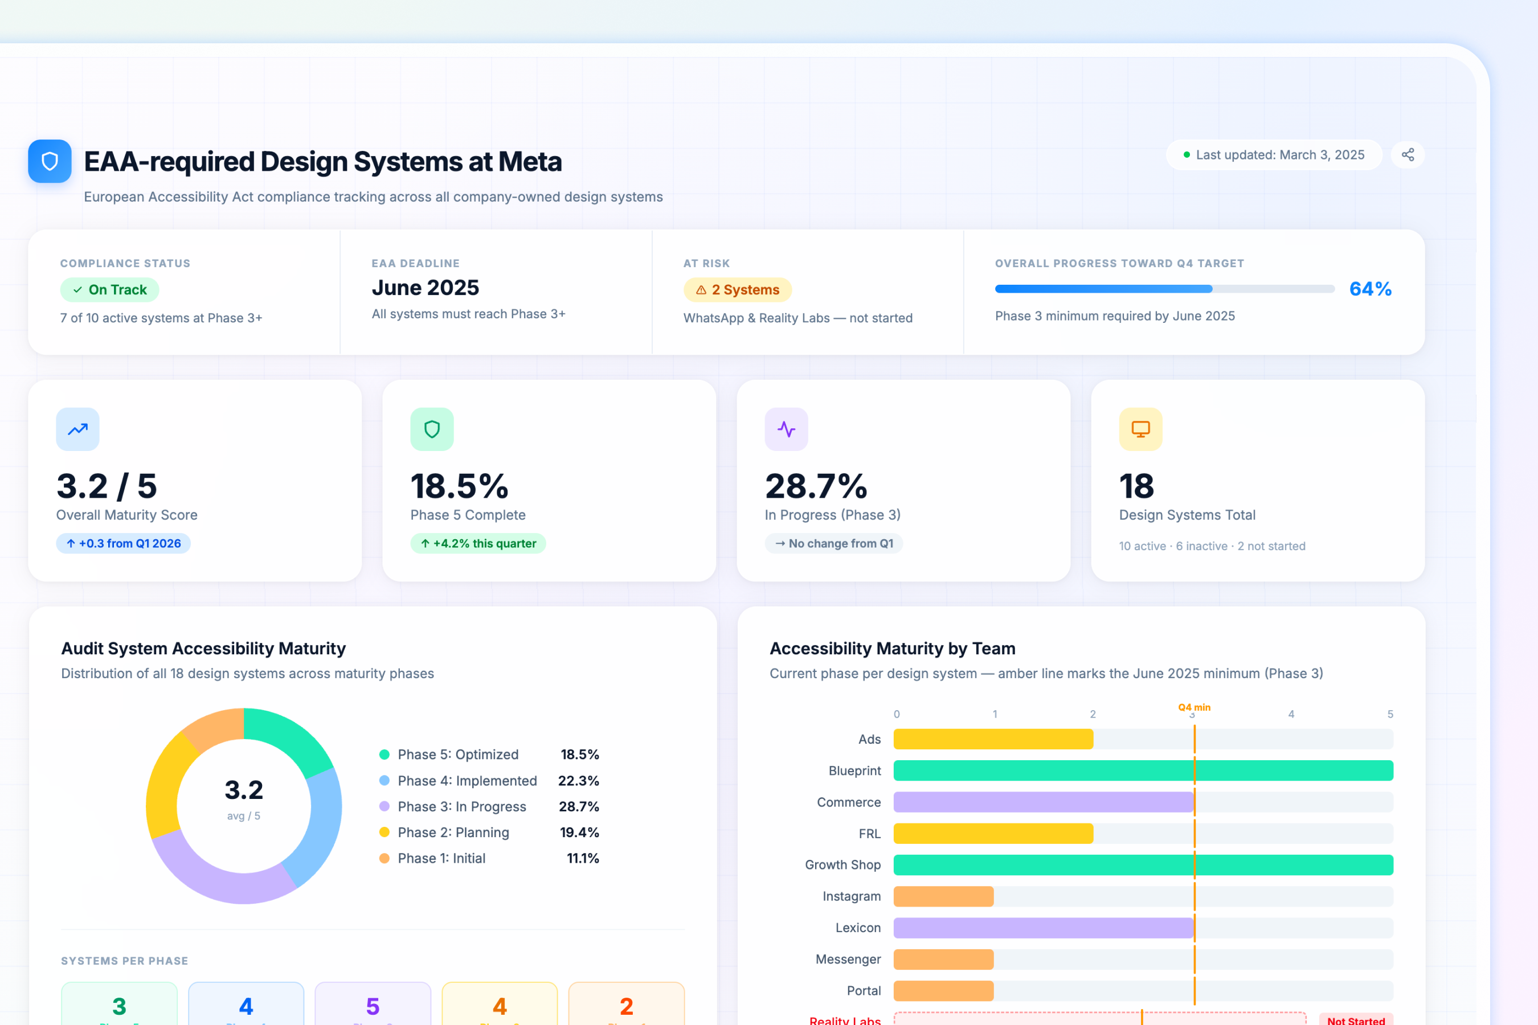Select the Phase 3: In Progress legend dot
This screenshot has height=1025, width=1538.
384,807
